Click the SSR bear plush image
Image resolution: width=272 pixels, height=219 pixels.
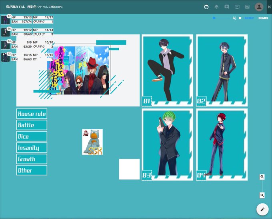click(92, 142)
